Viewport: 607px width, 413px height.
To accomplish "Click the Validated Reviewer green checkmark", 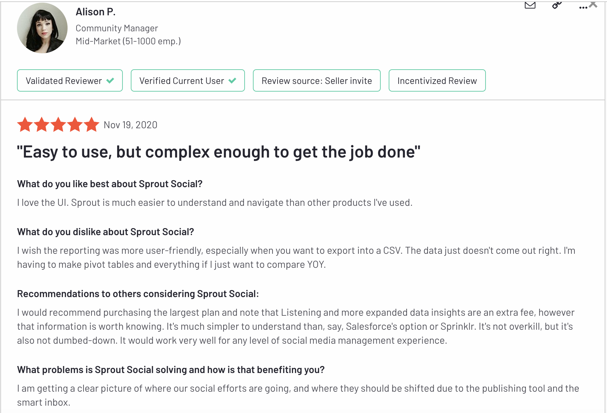I will pos(110,81).
